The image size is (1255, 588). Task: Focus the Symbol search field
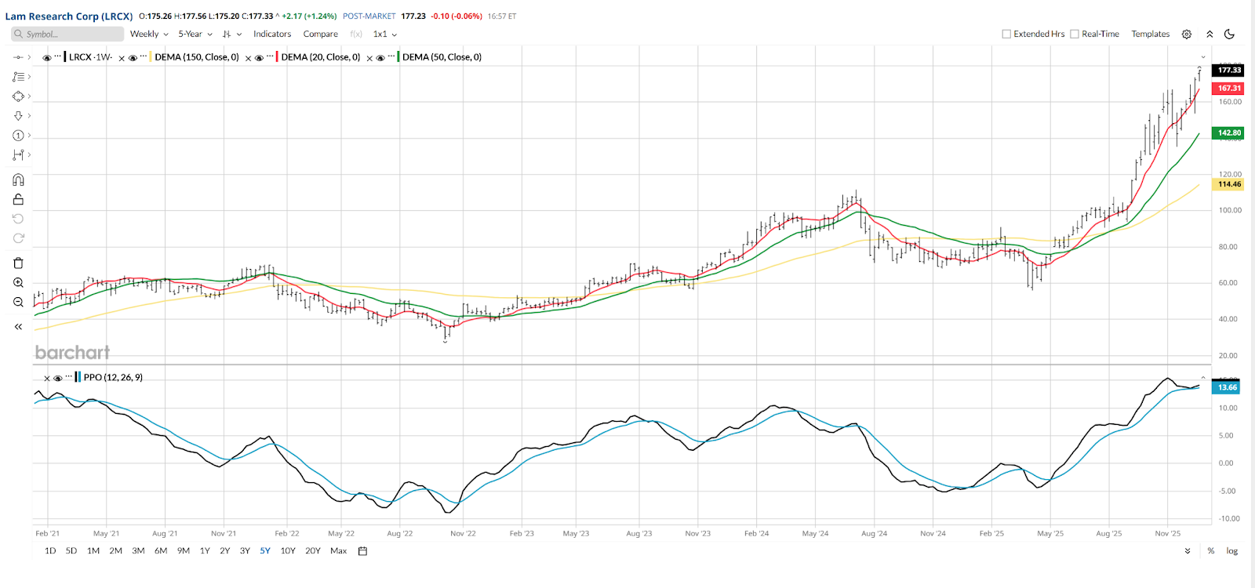(x=71, y=34)
